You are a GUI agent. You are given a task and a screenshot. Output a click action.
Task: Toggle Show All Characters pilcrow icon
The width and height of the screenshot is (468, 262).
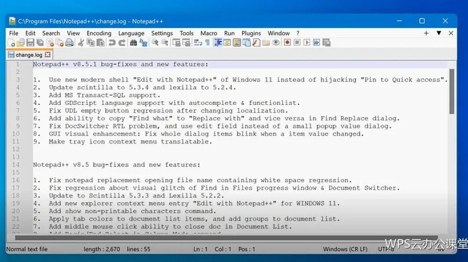207,43
